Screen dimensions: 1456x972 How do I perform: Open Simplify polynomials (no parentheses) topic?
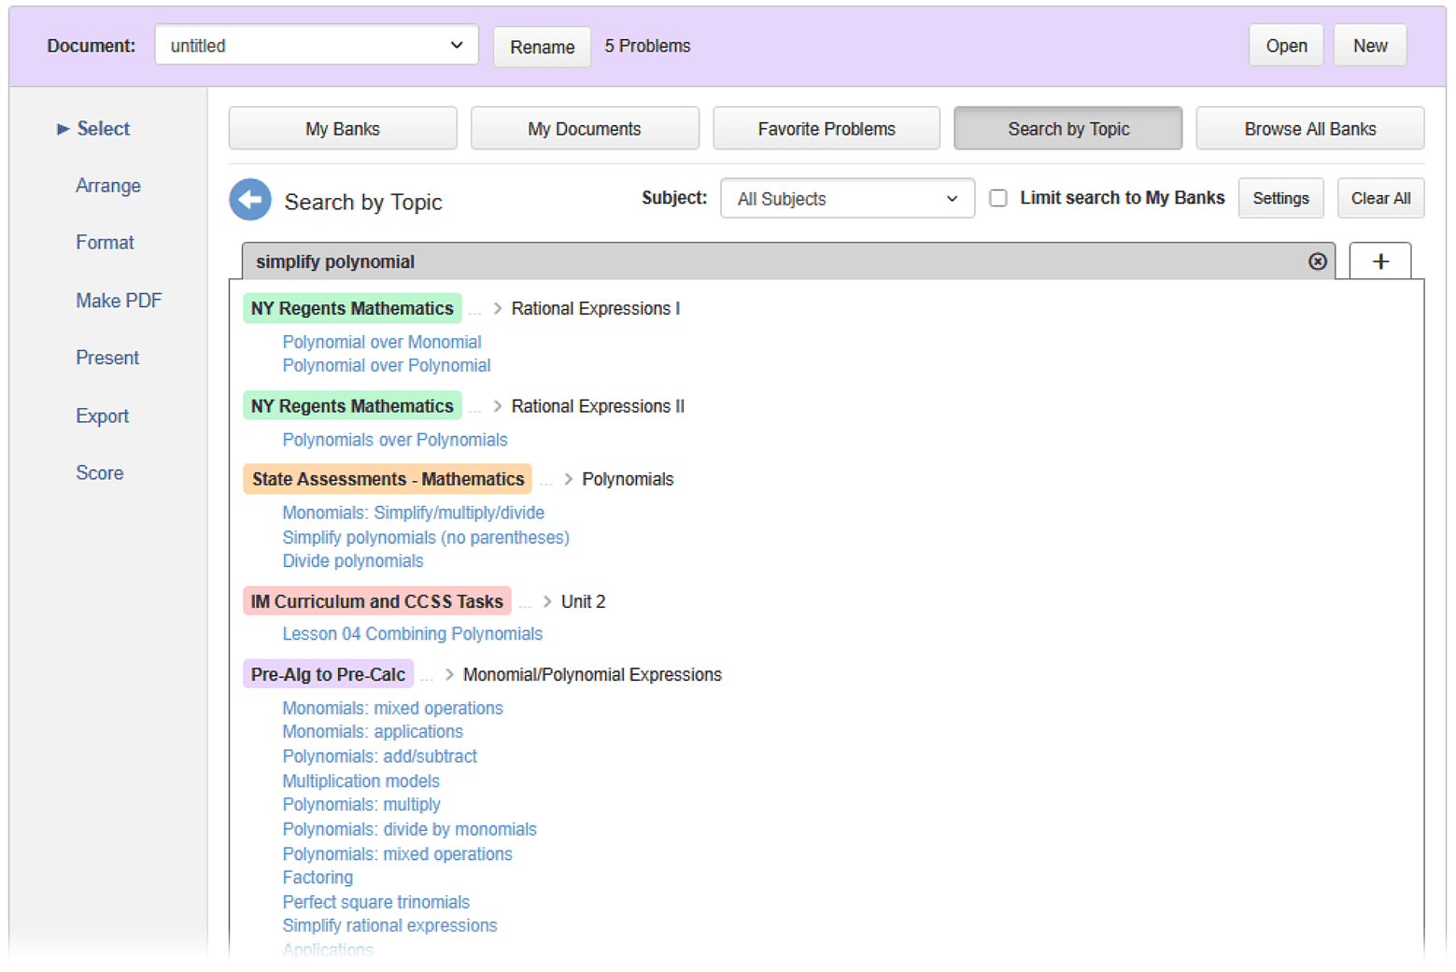426,537
